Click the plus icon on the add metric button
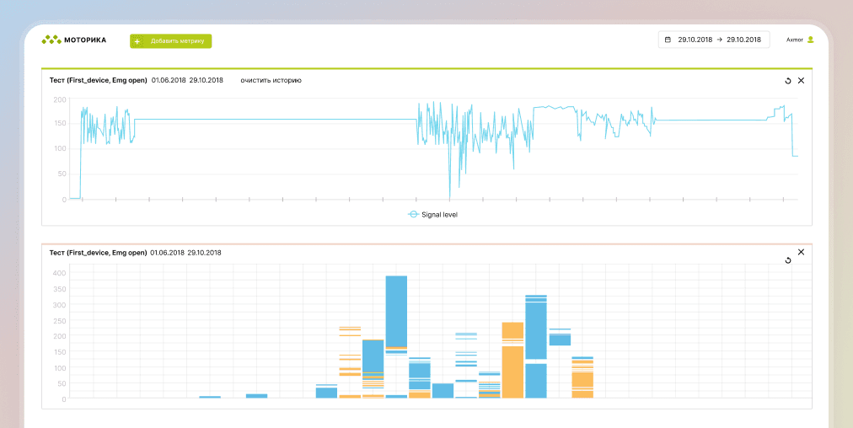The height and width of the screenshot is (428, 853). (x=137, y=41)
